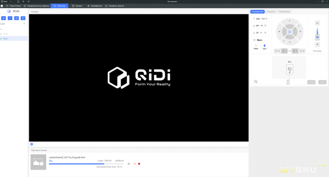Open the Профиль прутка tab
The width and height of the screenshot is (329, 177).
click(115, 6)
